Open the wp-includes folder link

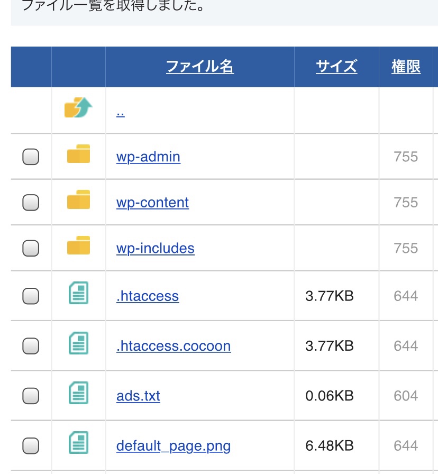click(x=156, y=249)
